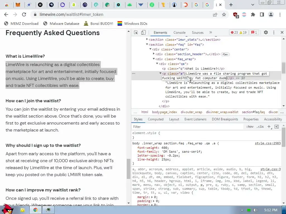
Task: Open the share page icon in address bar
Action: point(215,14)
